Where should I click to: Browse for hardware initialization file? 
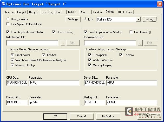tap(140, 43)
